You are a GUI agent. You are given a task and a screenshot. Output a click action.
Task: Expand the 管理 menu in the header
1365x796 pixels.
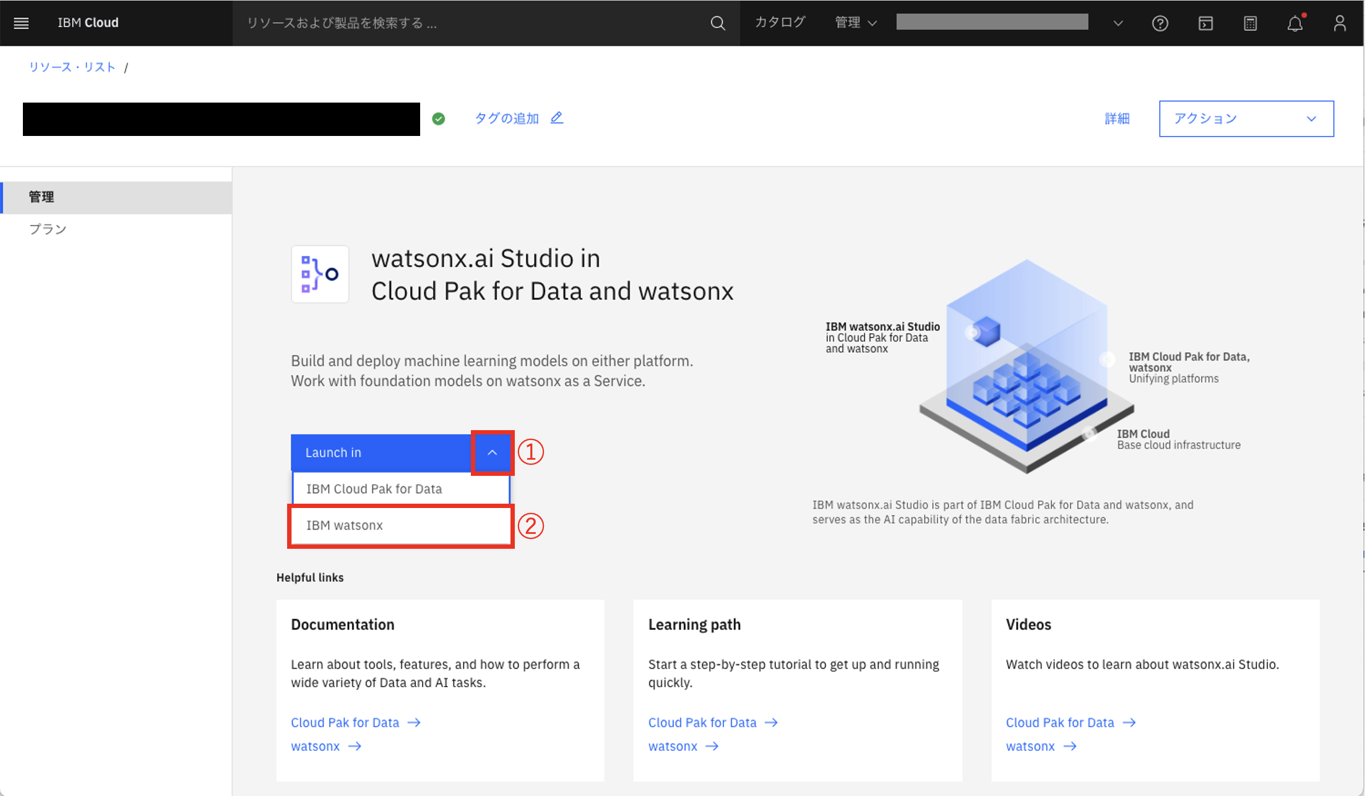point(855,23)
